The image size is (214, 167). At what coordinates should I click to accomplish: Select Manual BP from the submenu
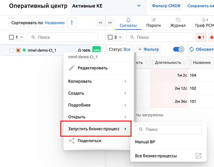tap(145, 142)
